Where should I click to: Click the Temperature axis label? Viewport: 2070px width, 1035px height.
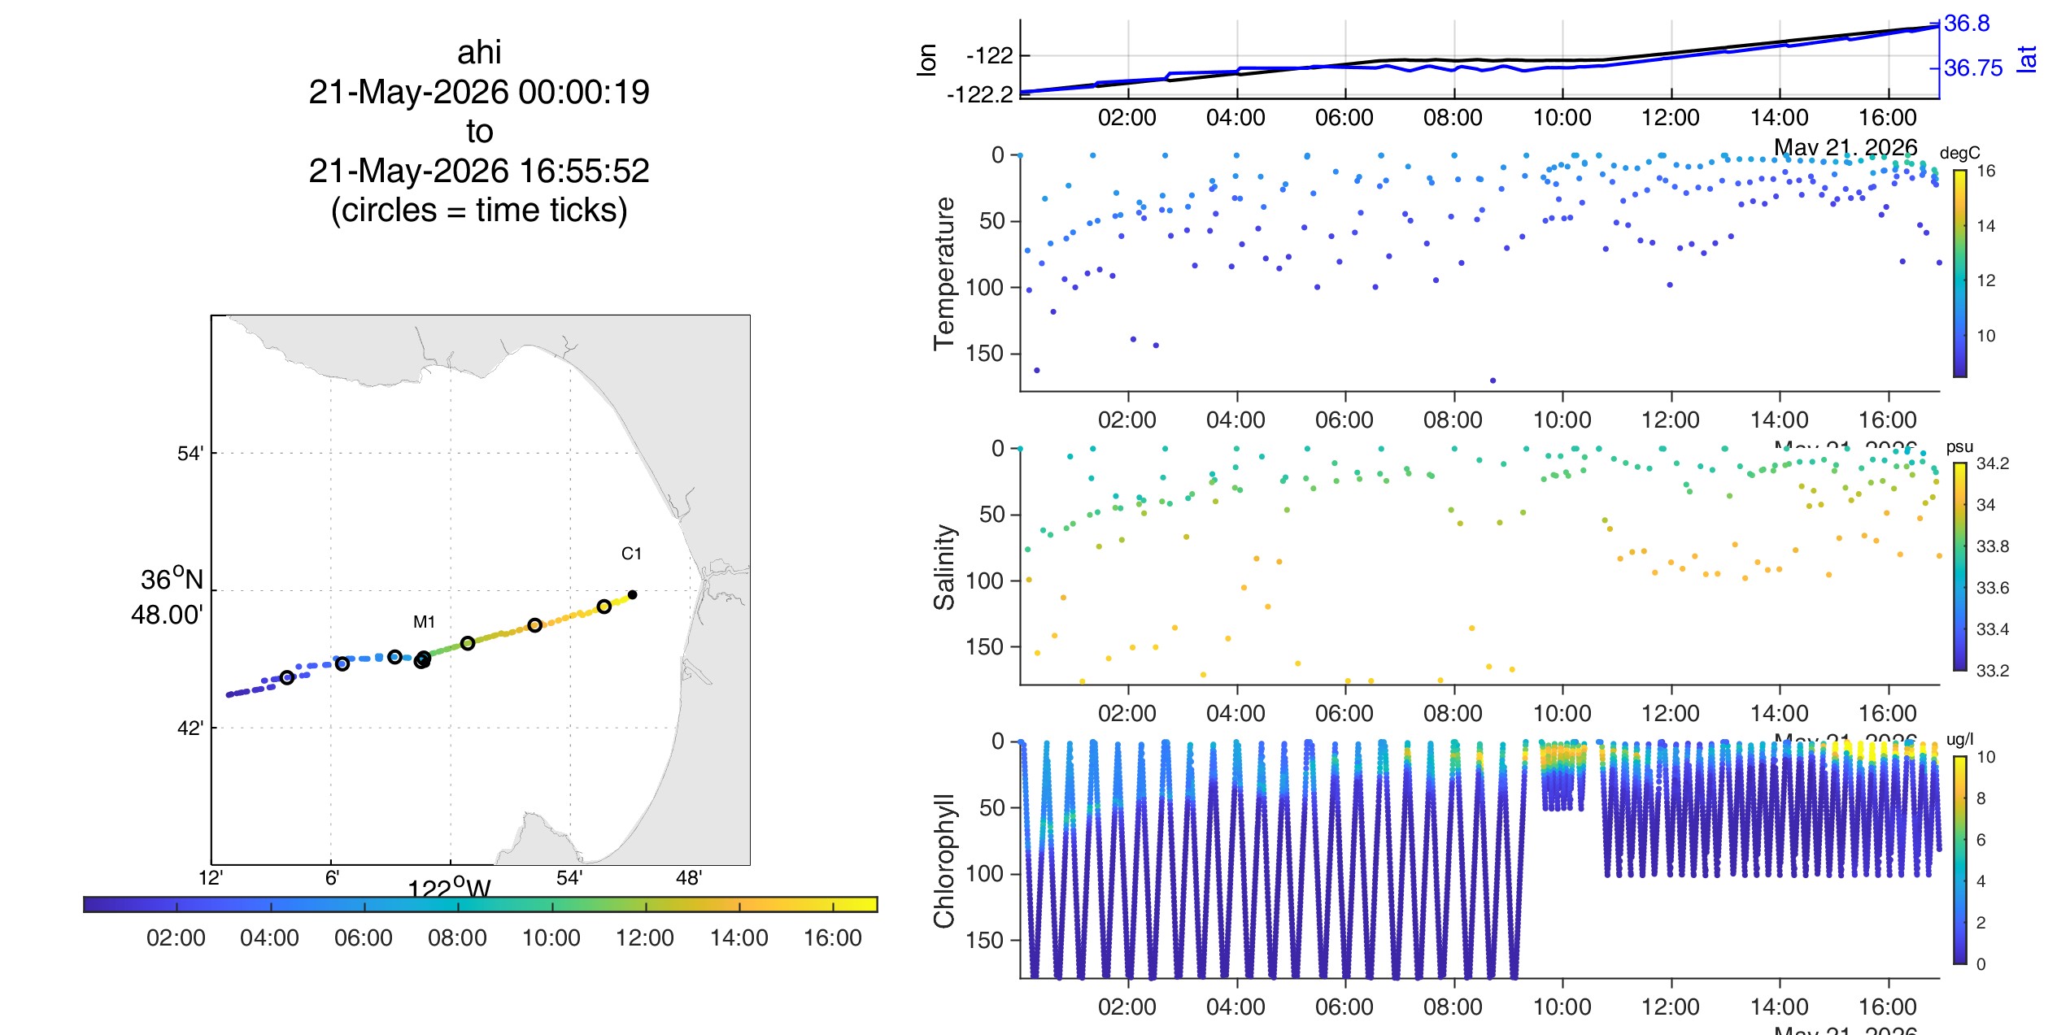944,273
